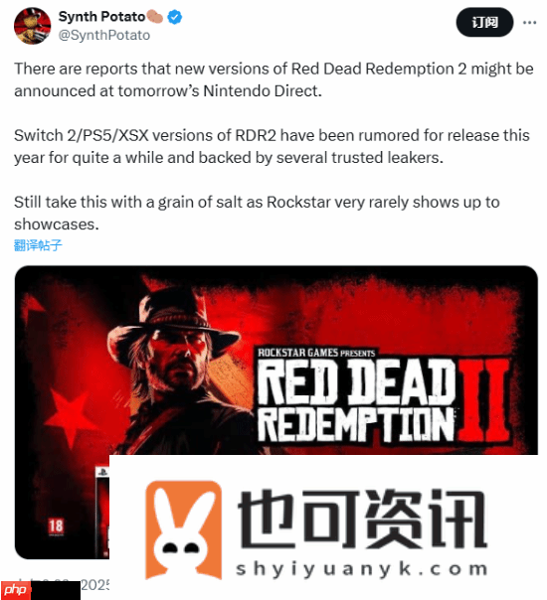Click the tweet text about Nintendo Direct
The height and width of the screenshot is (600, 547).
click(273, 80)
